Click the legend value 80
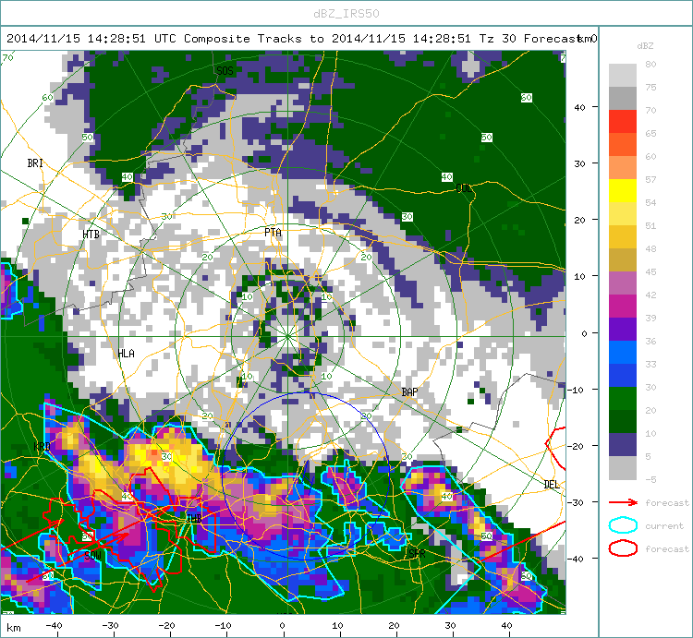Screen dimensions: 693x638 click(x=650, y=64)
